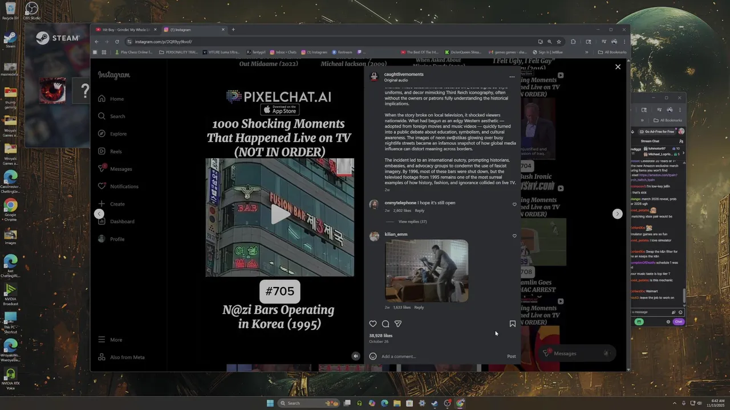Open a new browser tab

click(233, 30)
